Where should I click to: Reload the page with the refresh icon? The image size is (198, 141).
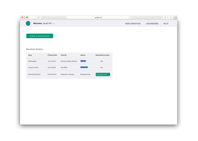tap(129, 18)
